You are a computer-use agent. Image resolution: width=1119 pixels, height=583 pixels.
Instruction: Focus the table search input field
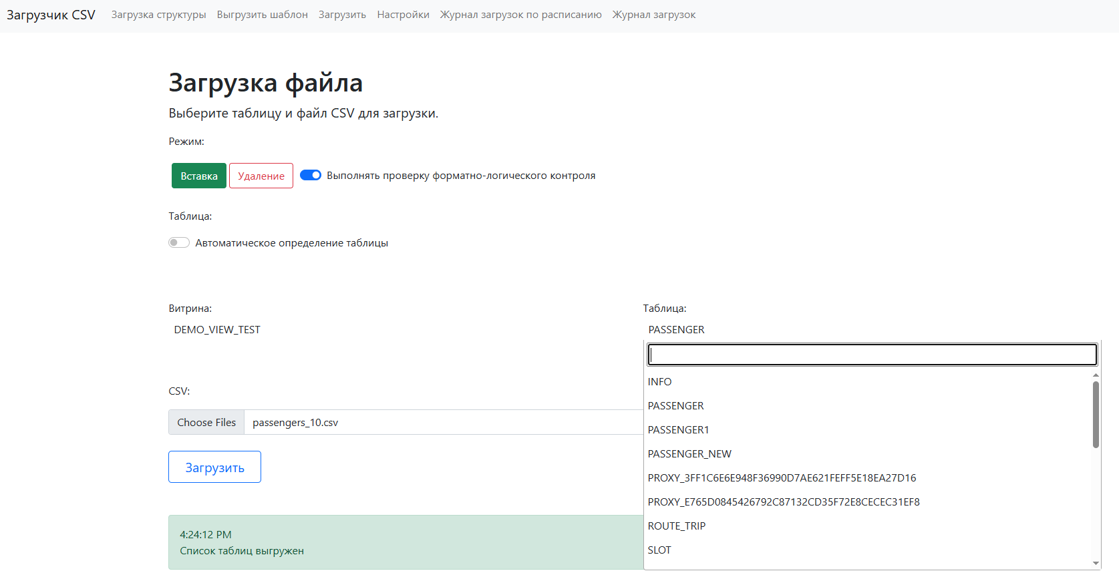872,355
